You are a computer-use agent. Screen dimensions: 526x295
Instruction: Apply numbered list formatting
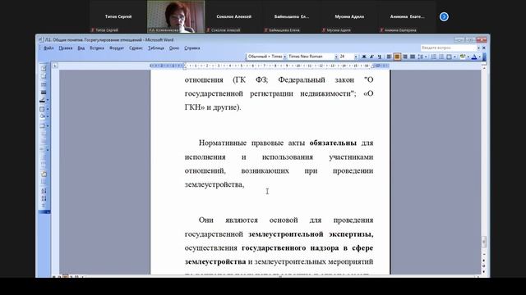click(x=434, y=57)
